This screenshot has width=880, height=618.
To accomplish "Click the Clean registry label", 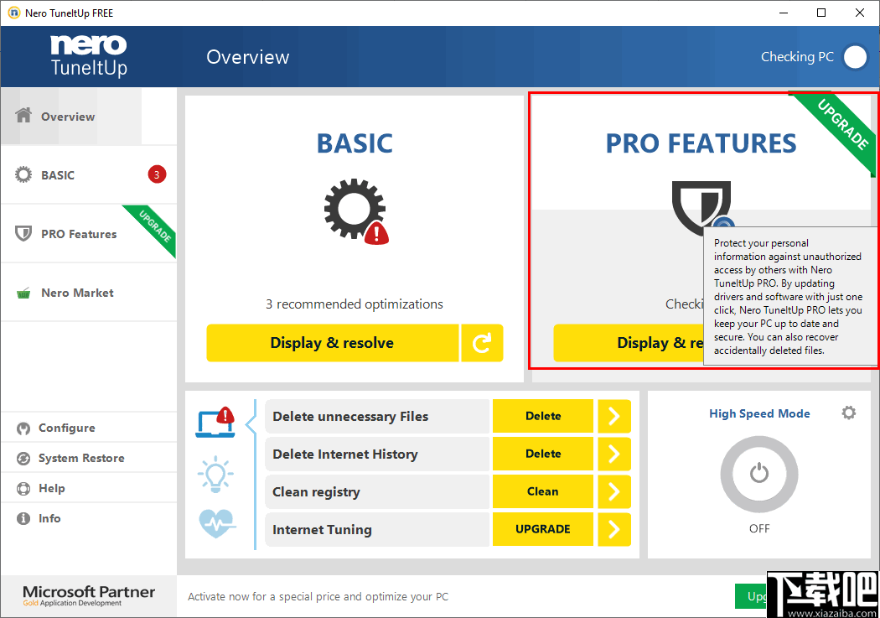I will click(316, 492).
